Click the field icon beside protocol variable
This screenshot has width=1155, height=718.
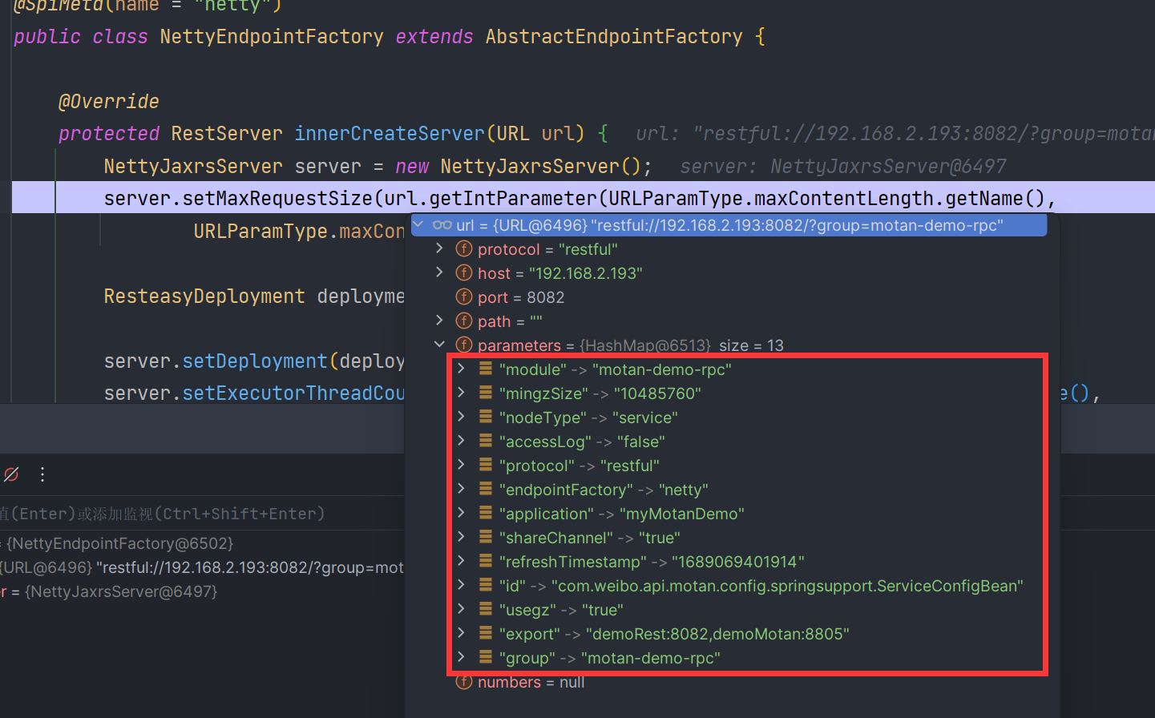465,248
